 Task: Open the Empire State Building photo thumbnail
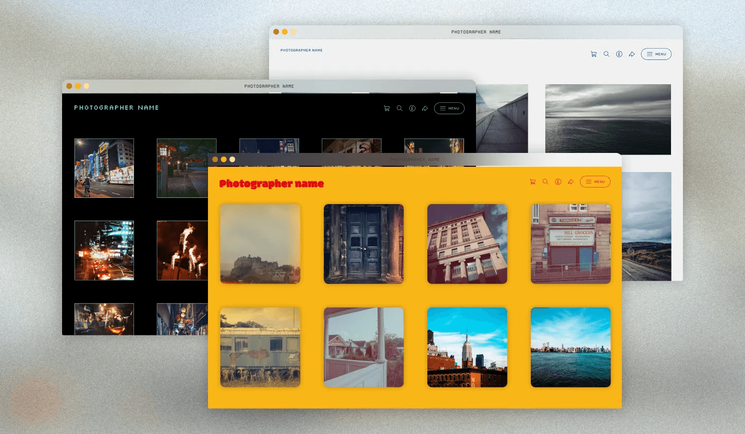467,347
